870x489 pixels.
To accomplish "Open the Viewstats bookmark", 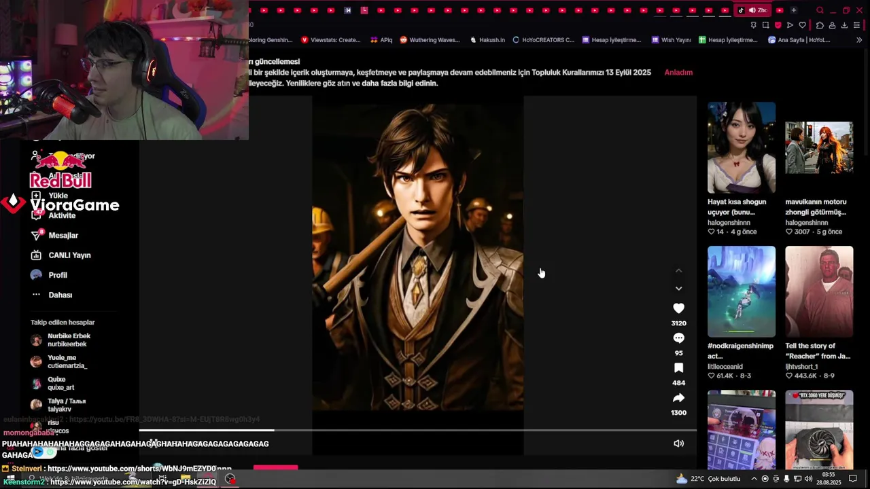I will tap(330, 40).
